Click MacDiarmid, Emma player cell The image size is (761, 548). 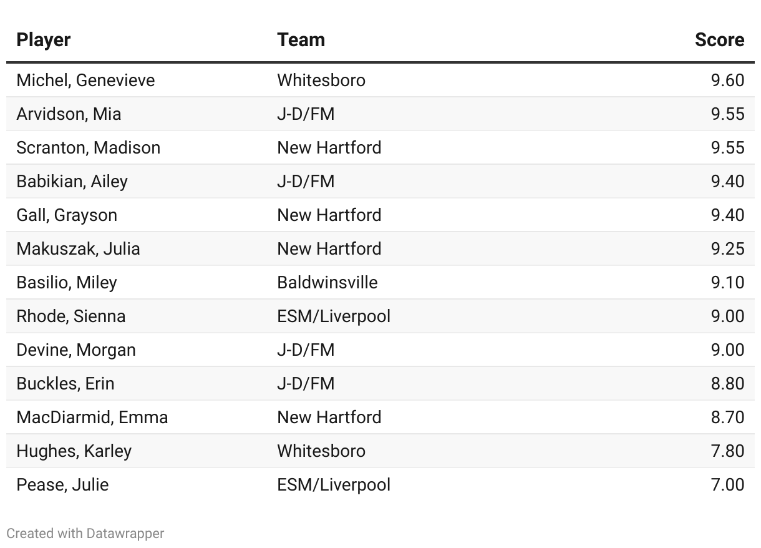pos(92,418)
